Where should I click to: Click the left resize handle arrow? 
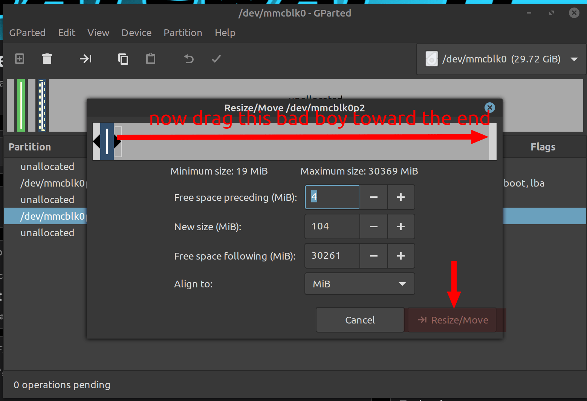[96, 141]
